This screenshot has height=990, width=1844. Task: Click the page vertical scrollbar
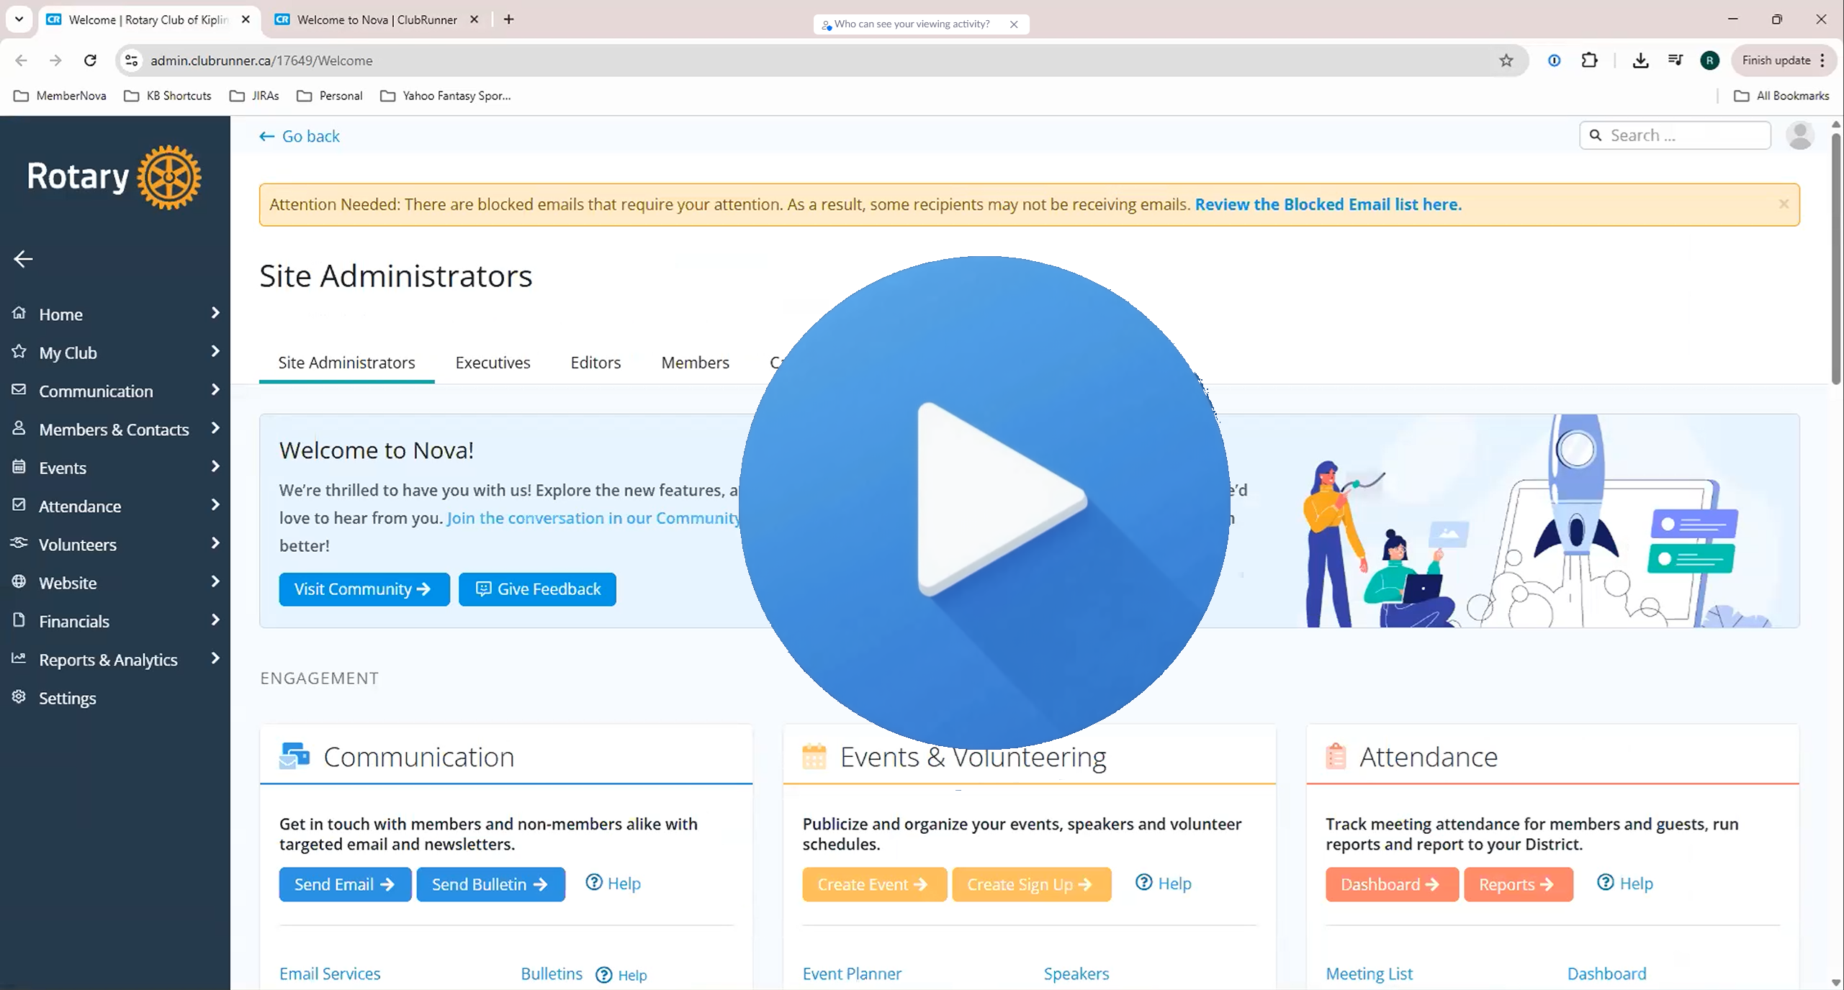coord(1835,259)
